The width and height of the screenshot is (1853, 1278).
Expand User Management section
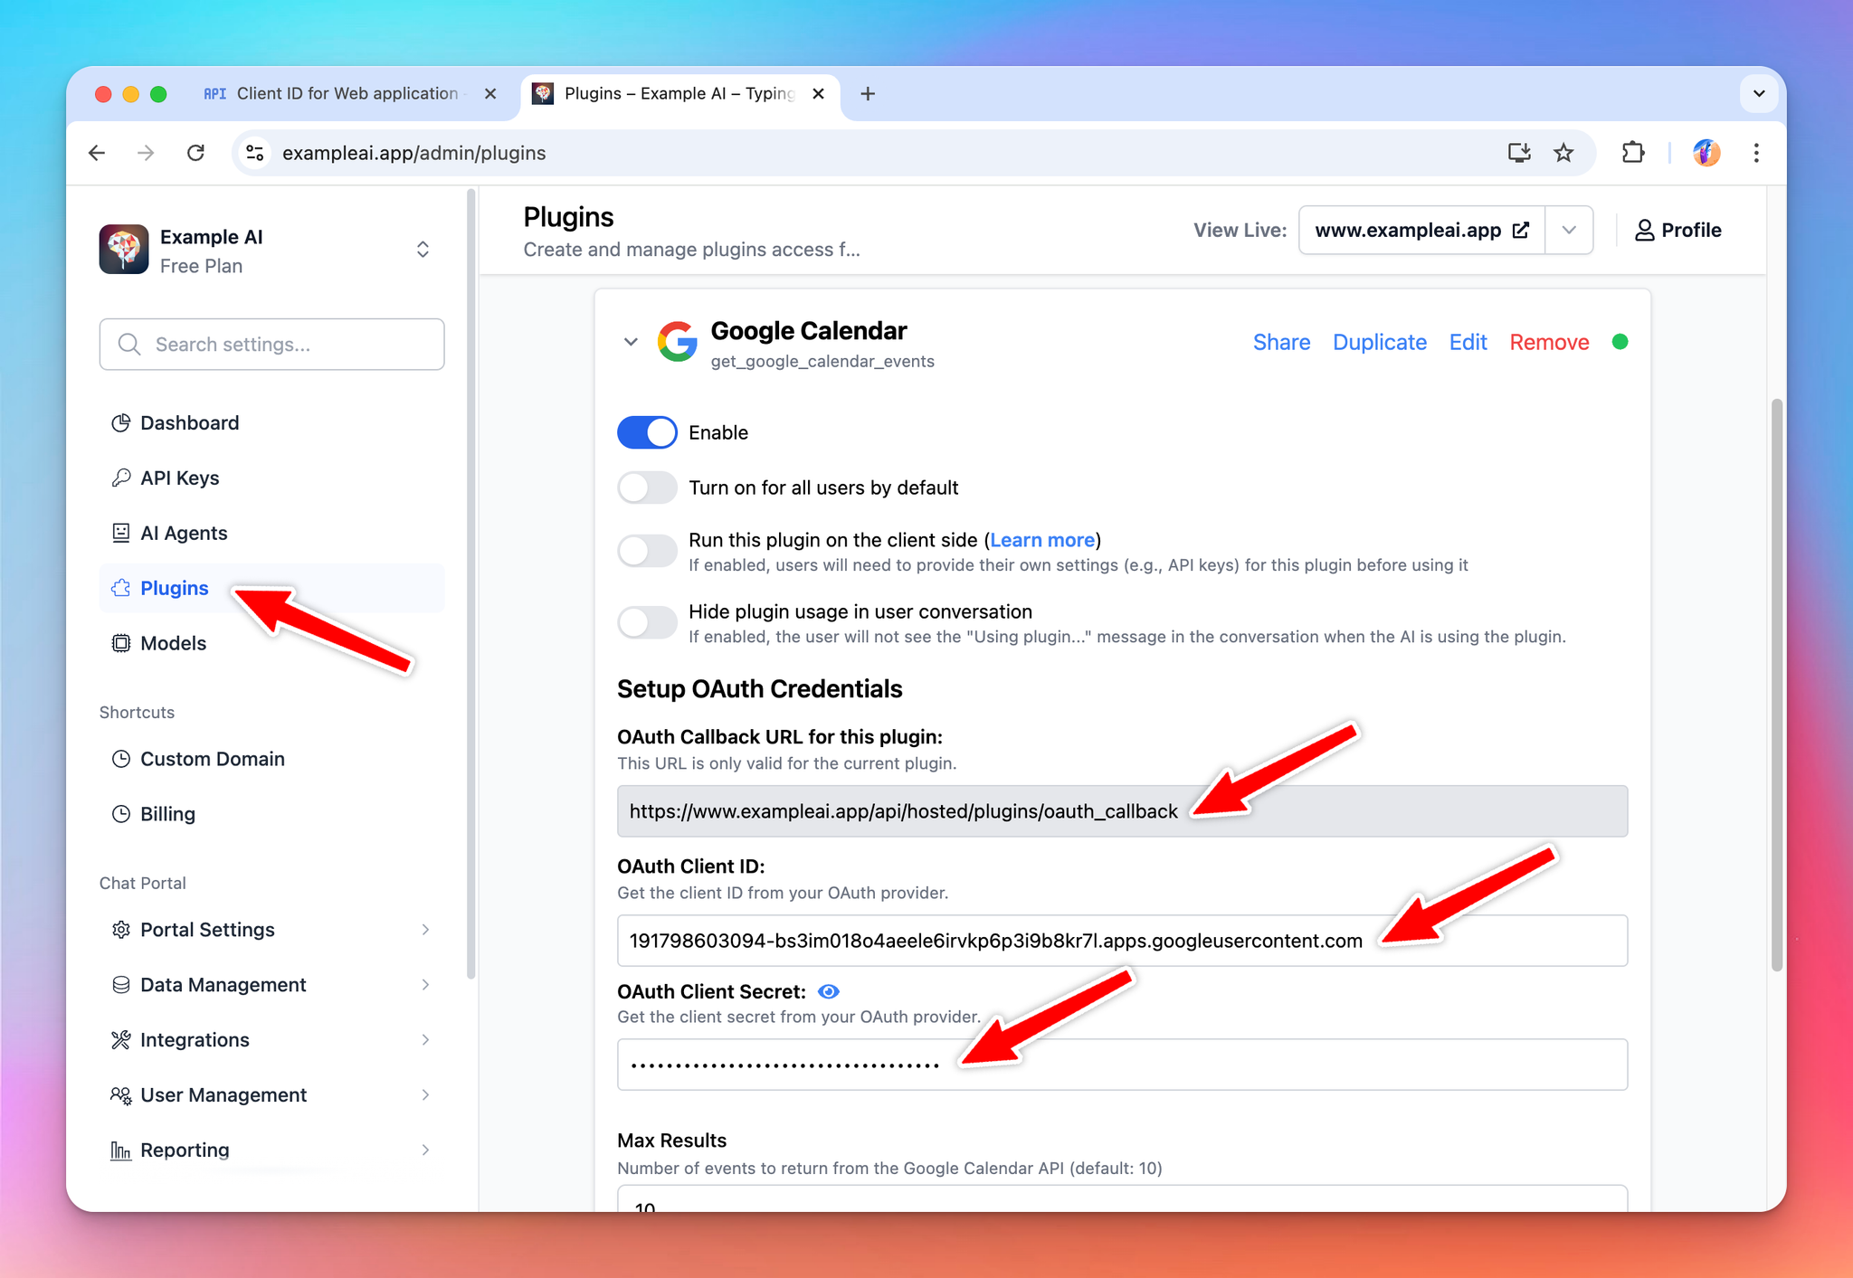tap(271, 1095)
